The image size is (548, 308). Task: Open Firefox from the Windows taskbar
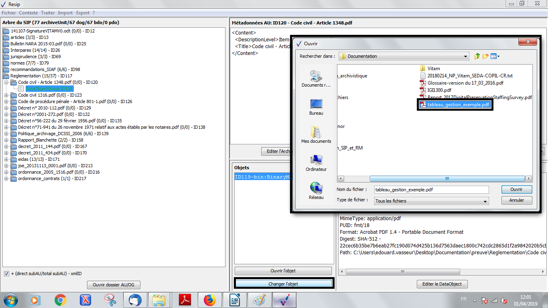coord(209,300)
